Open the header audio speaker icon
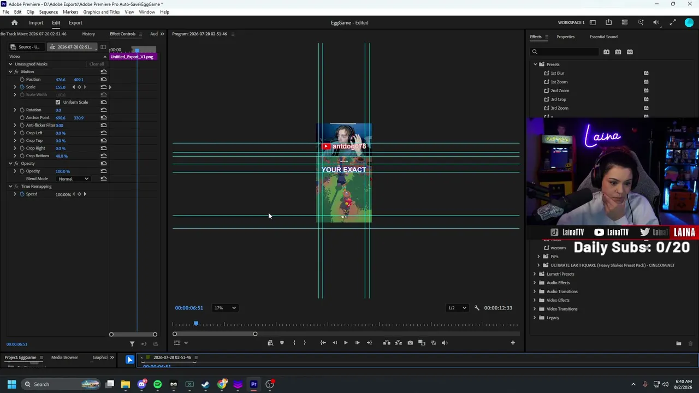The height and width of the screenshot is (393, 699). click(656, 22)
